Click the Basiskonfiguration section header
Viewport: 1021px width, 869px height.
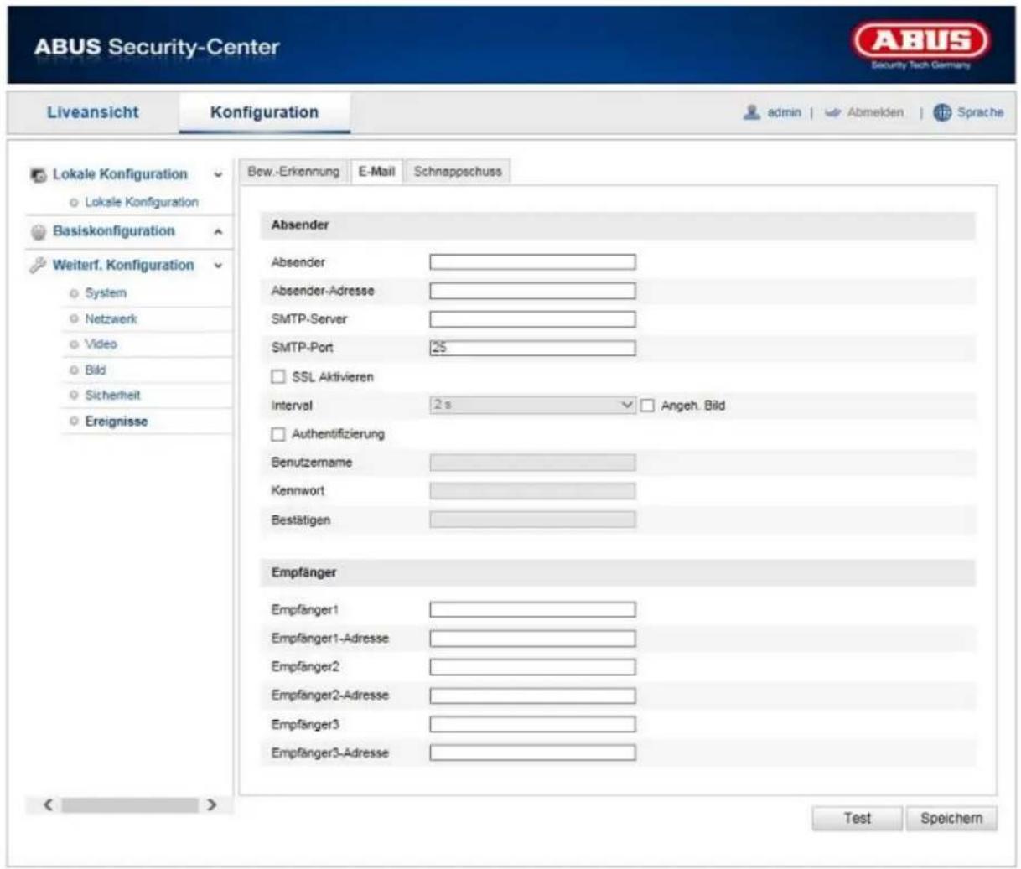click(x=114, y=231)
